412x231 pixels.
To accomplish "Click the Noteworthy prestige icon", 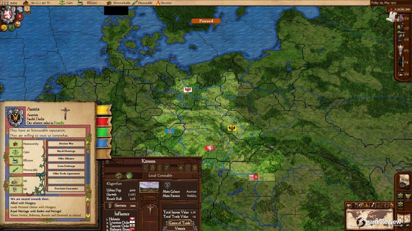I will click(x=15, y=143).
